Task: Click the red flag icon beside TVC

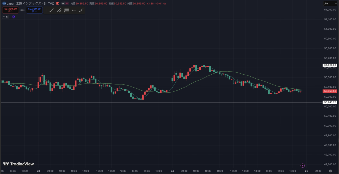Action: click(x=58, y=3)
